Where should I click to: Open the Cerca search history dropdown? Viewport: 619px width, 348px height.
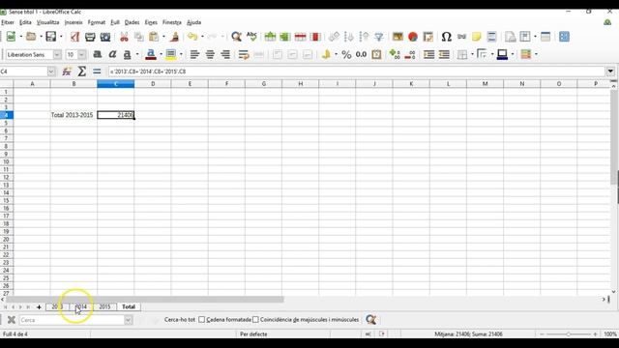[128, 320]
